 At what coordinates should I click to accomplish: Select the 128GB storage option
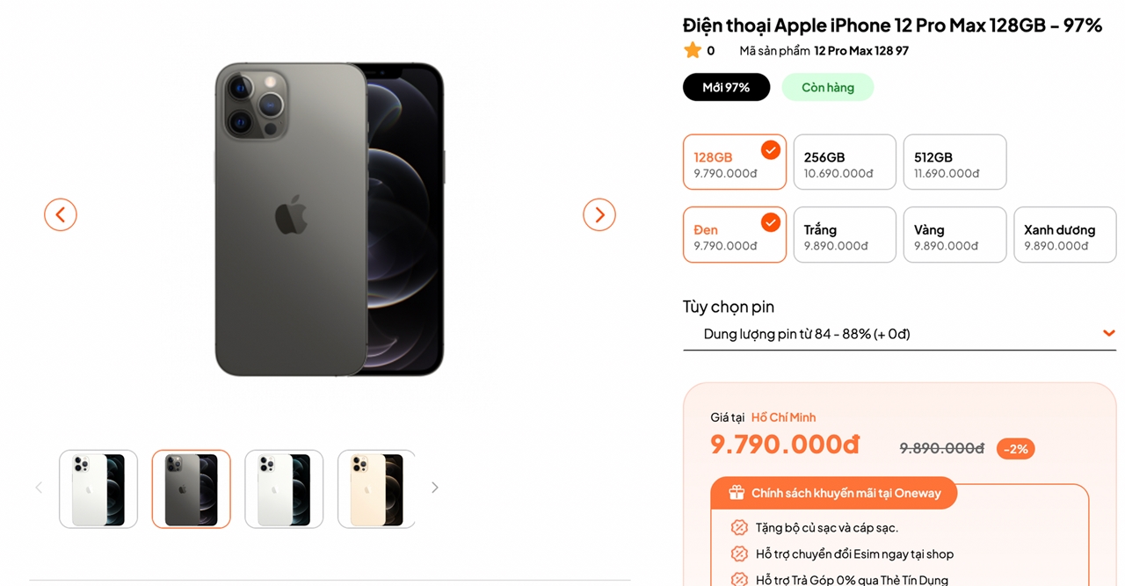tap(734, 162)
